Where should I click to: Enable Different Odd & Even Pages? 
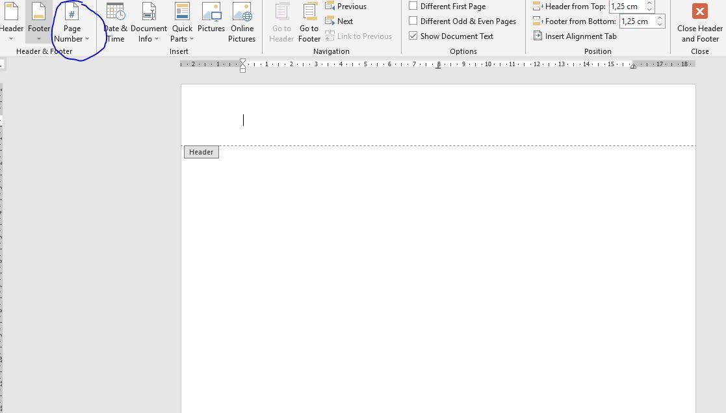[413, 20]
